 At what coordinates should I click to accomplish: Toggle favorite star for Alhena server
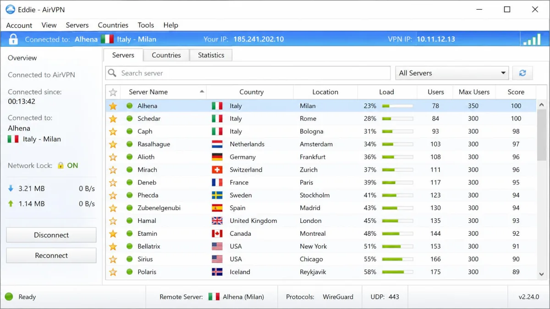pos(113,106)
